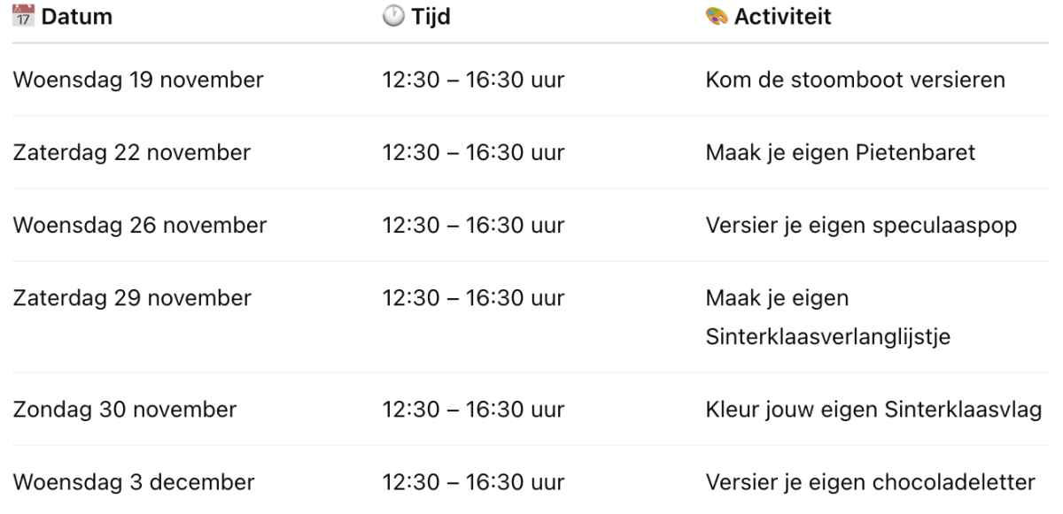Viewport: 1063px width, 514px height.
Task: Click the Woensdag 19 november date cell
Action: (137, 80)
